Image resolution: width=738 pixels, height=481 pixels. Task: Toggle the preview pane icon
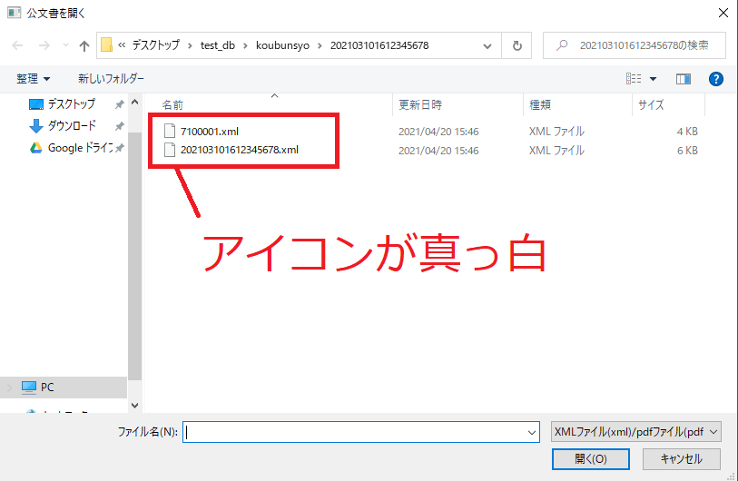[684, 79]
